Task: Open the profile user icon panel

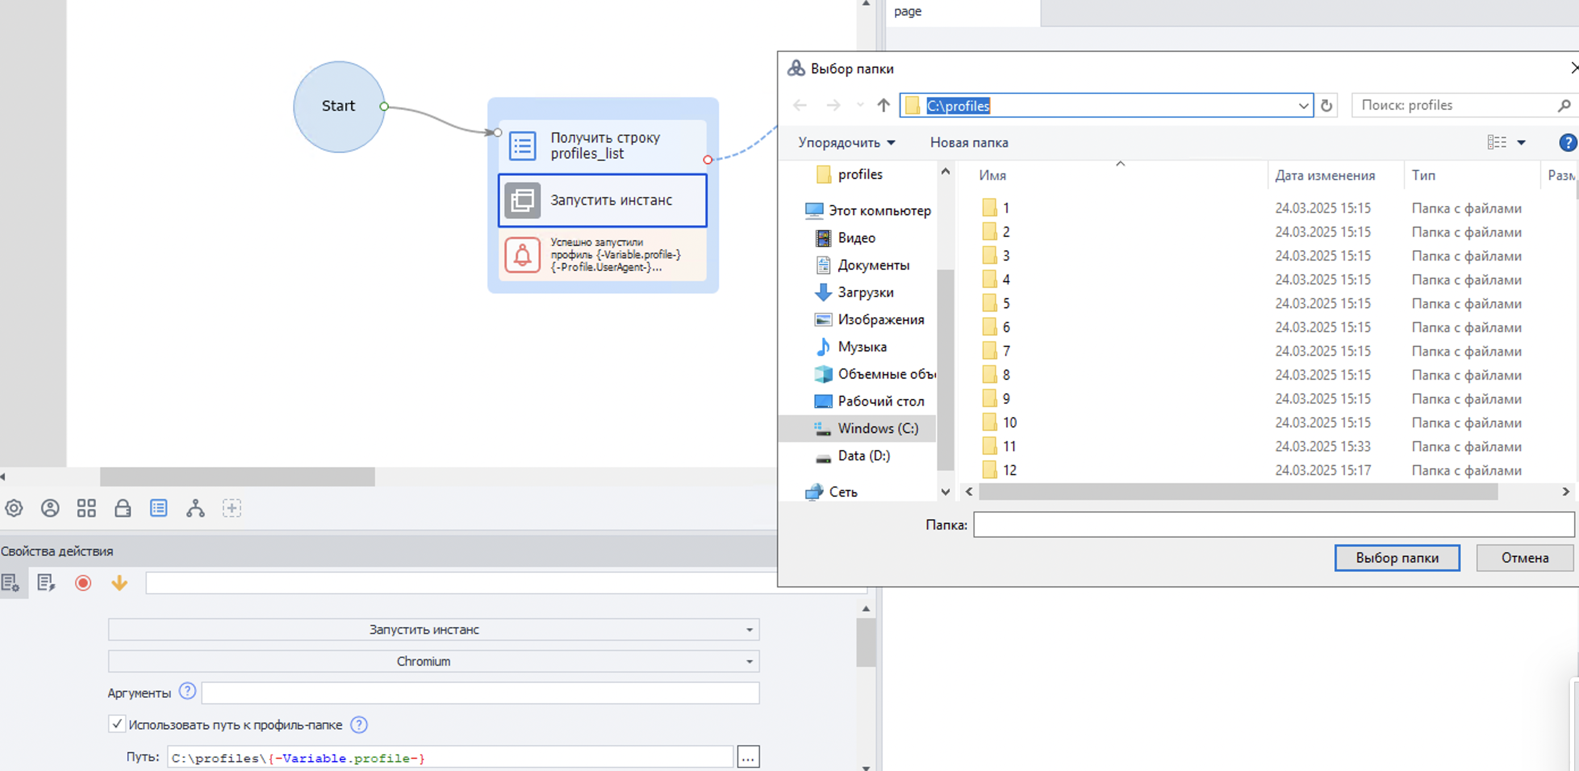Action: pyautogui.click(x=50, y=508)
